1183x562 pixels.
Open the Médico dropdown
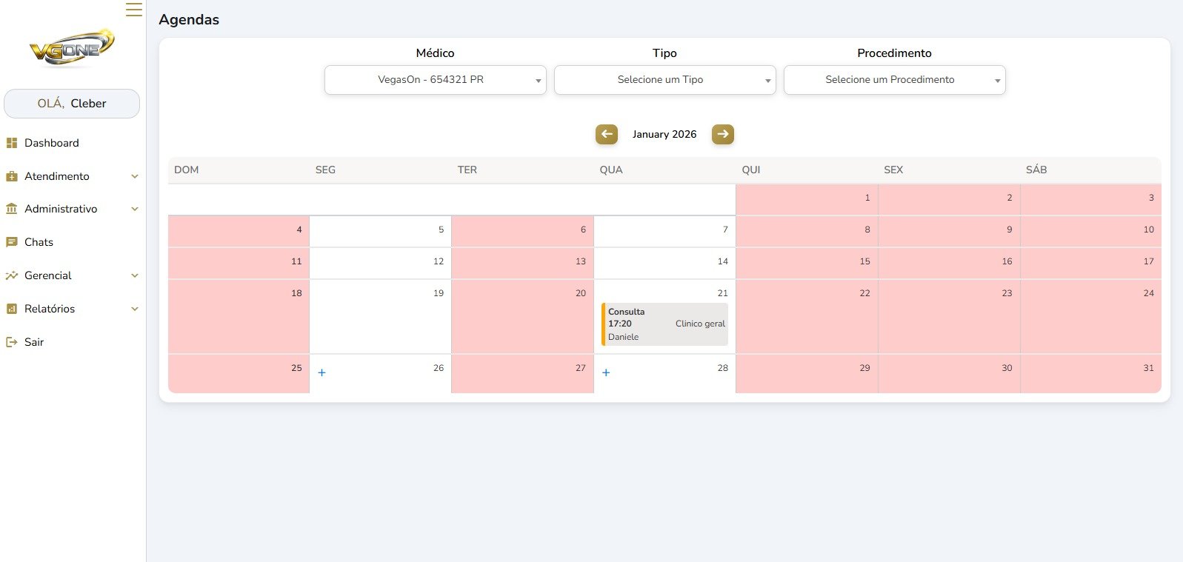[435, 80]
